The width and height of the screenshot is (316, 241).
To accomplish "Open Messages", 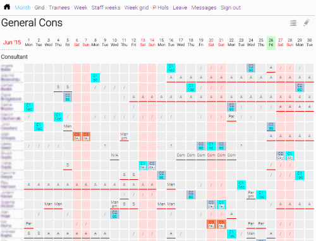I will click(204, 8).
